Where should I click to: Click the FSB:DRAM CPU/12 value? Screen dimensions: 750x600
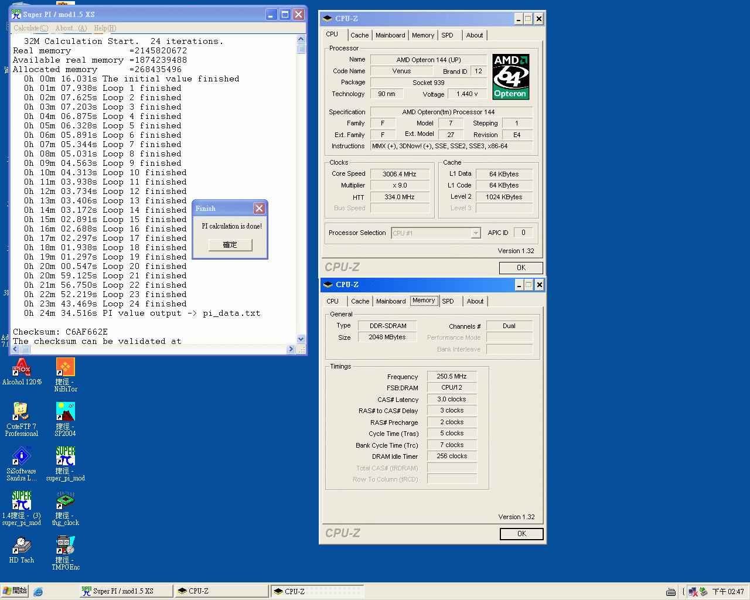pos(452,387)
